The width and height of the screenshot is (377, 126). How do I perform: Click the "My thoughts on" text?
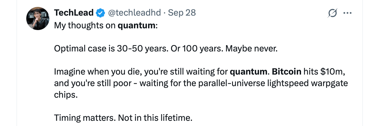coord(85,25)
